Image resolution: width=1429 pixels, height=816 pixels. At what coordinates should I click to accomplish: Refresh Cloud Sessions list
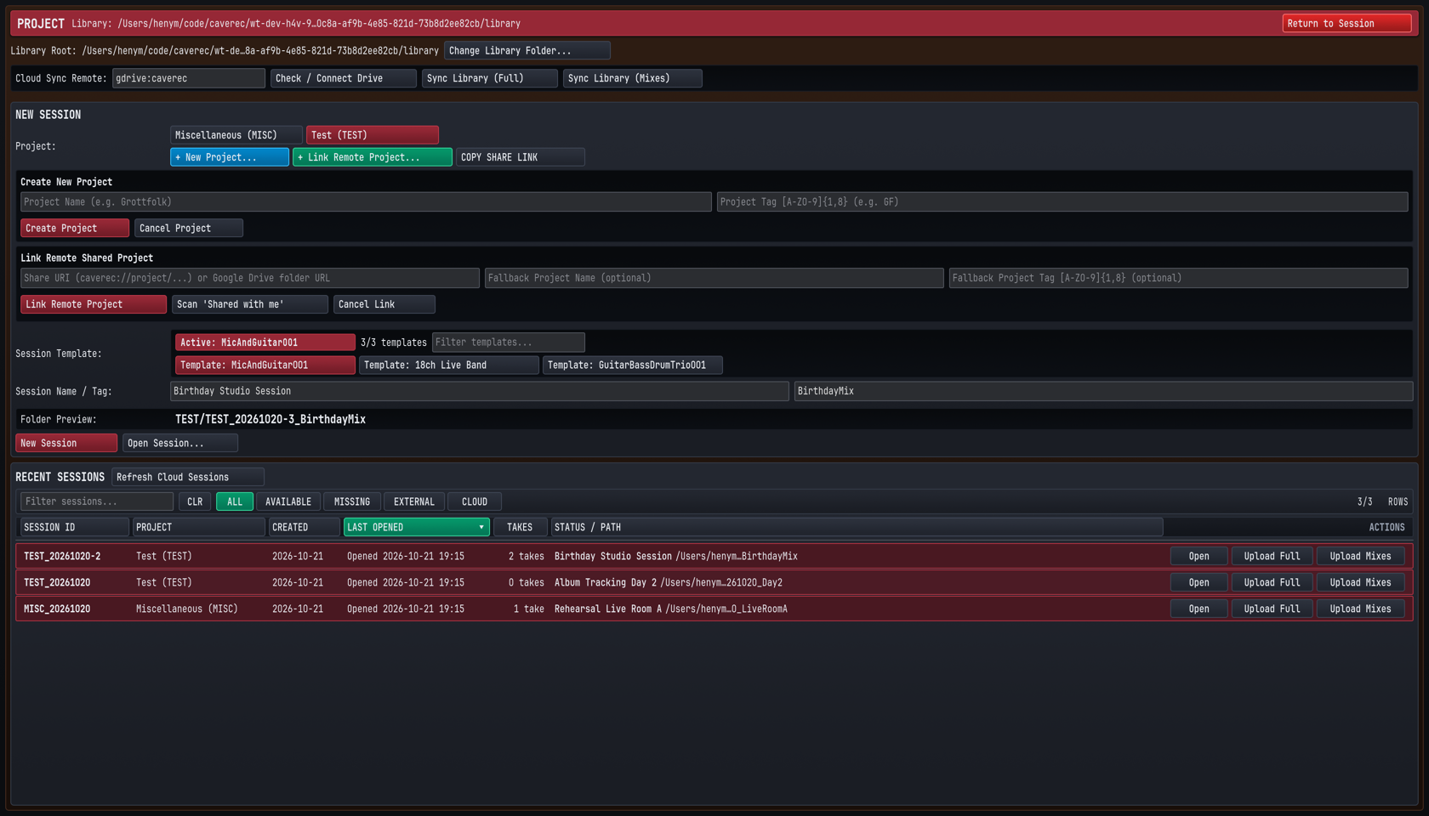(x=187, y=478)
